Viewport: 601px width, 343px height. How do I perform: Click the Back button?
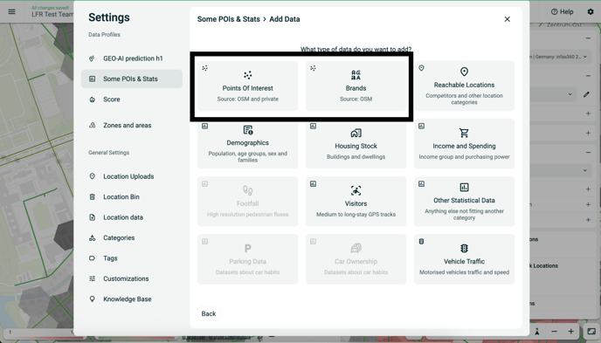[209, 313]
